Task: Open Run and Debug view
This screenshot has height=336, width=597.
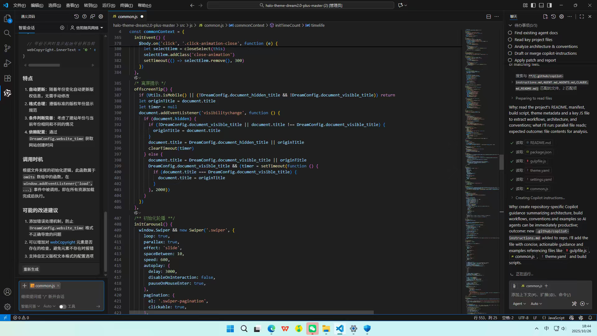Action: coord(7,63)
